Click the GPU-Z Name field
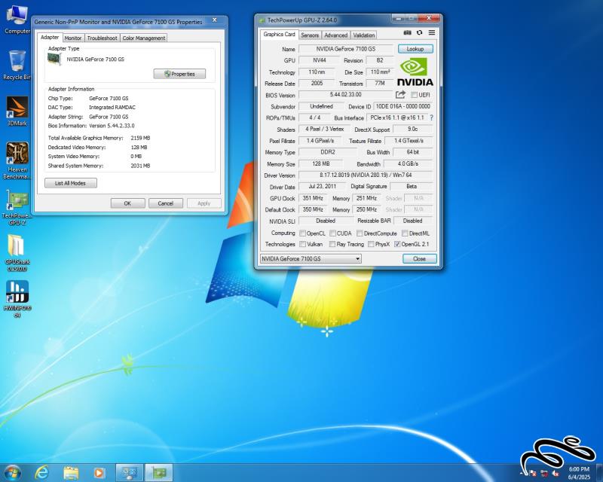603x482 pixels. pos(346,49)
